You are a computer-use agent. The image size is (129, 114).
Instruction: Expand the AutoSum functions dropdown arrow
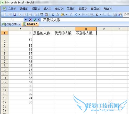pos(100,15)
